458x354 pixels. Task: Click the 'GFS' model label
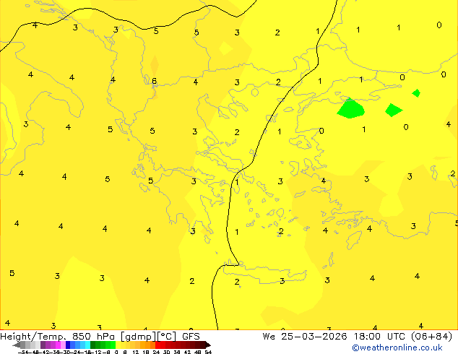click(191, 337)
